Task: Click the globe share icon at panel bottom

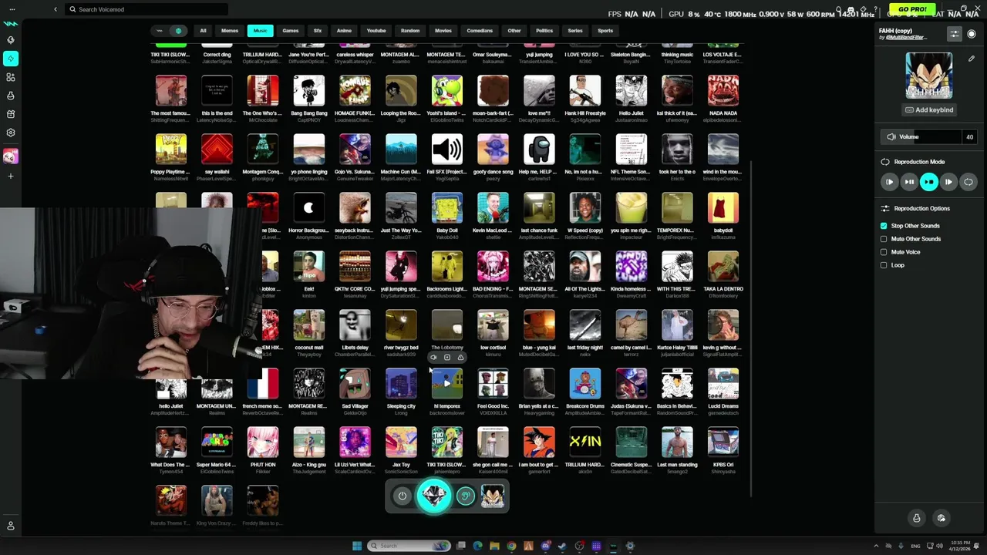Action: pos(941,518)
